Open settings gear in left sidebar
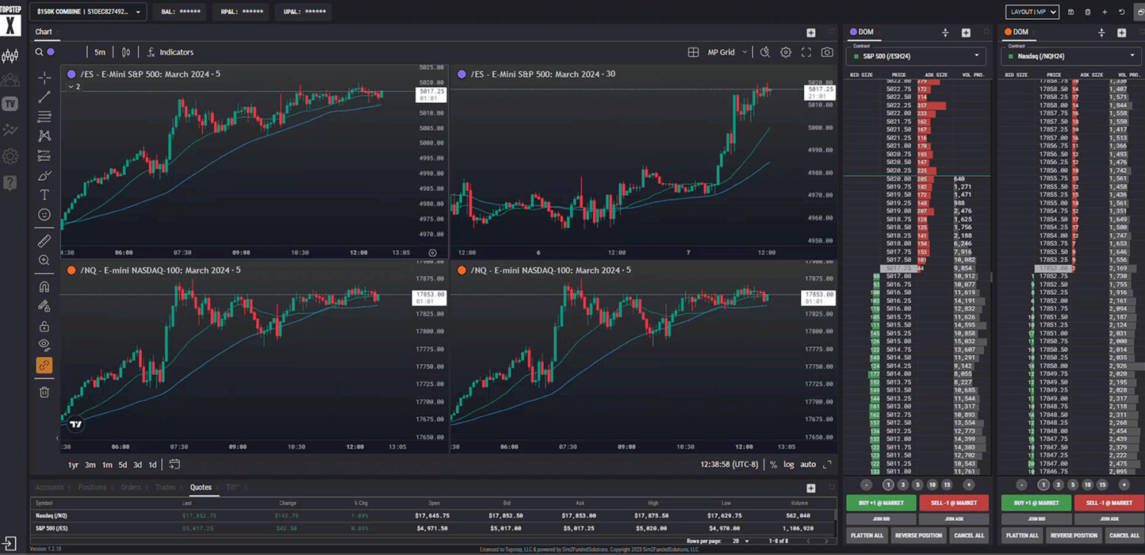The image size is (1145, 555). pyautogui.click(x=10, y=156)
